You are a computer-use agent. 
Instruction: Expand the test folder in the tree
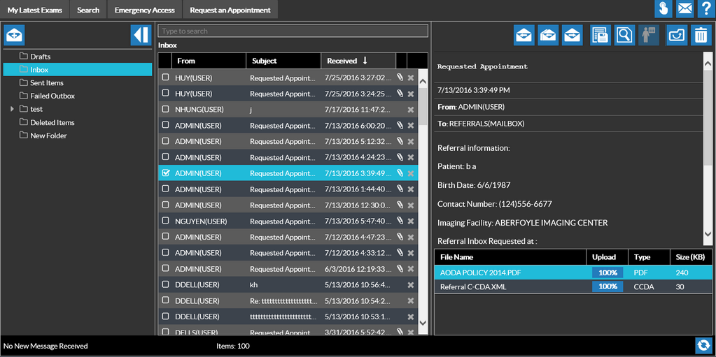click(12, 109)
